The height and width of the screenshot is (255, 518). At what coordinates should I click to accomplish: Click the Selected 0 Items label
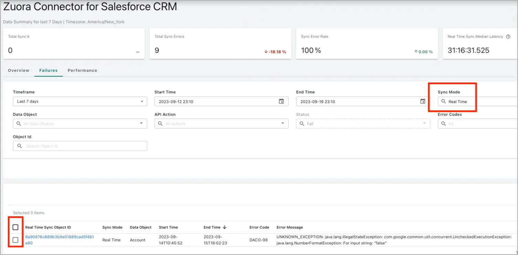point(29,213)
